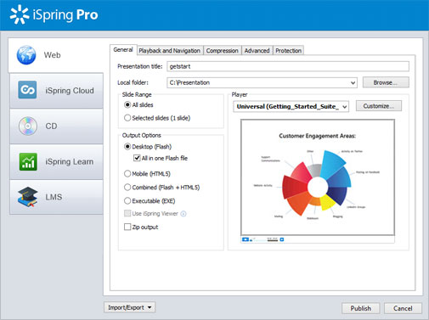Select Mobile (HTML5) output option
This screenshot has width=429, height=320.
pos(127,173)
